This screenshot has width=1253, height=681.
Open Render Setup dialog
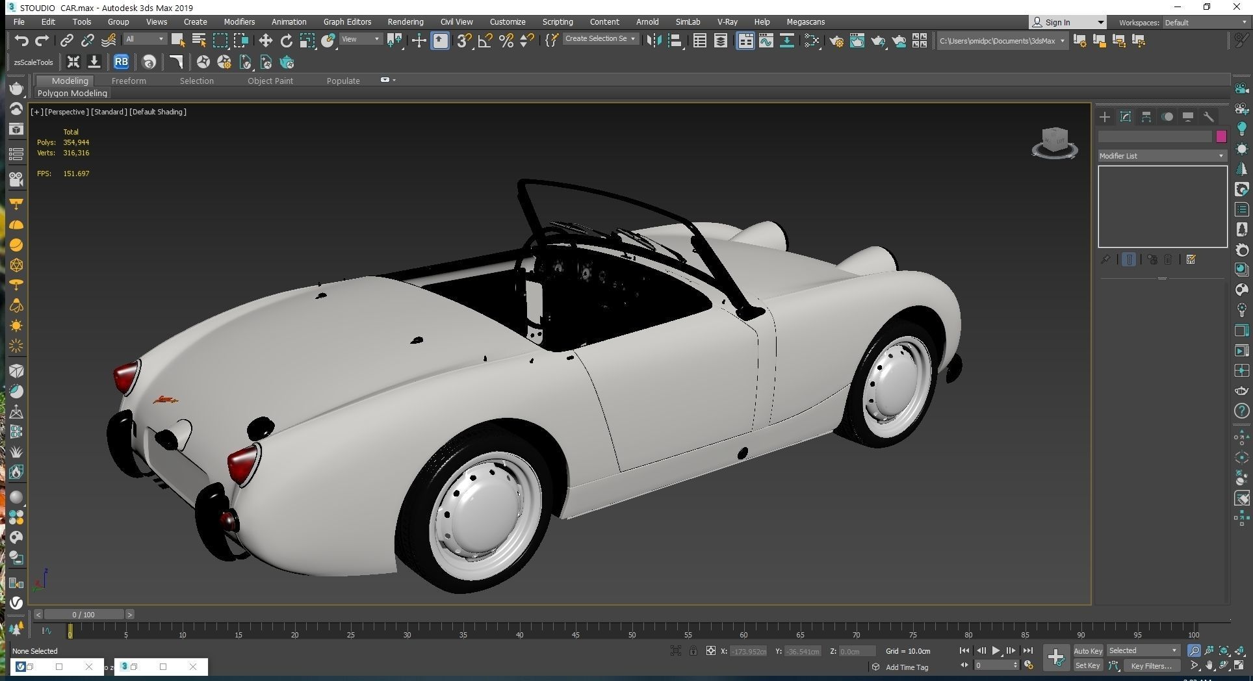836,41
